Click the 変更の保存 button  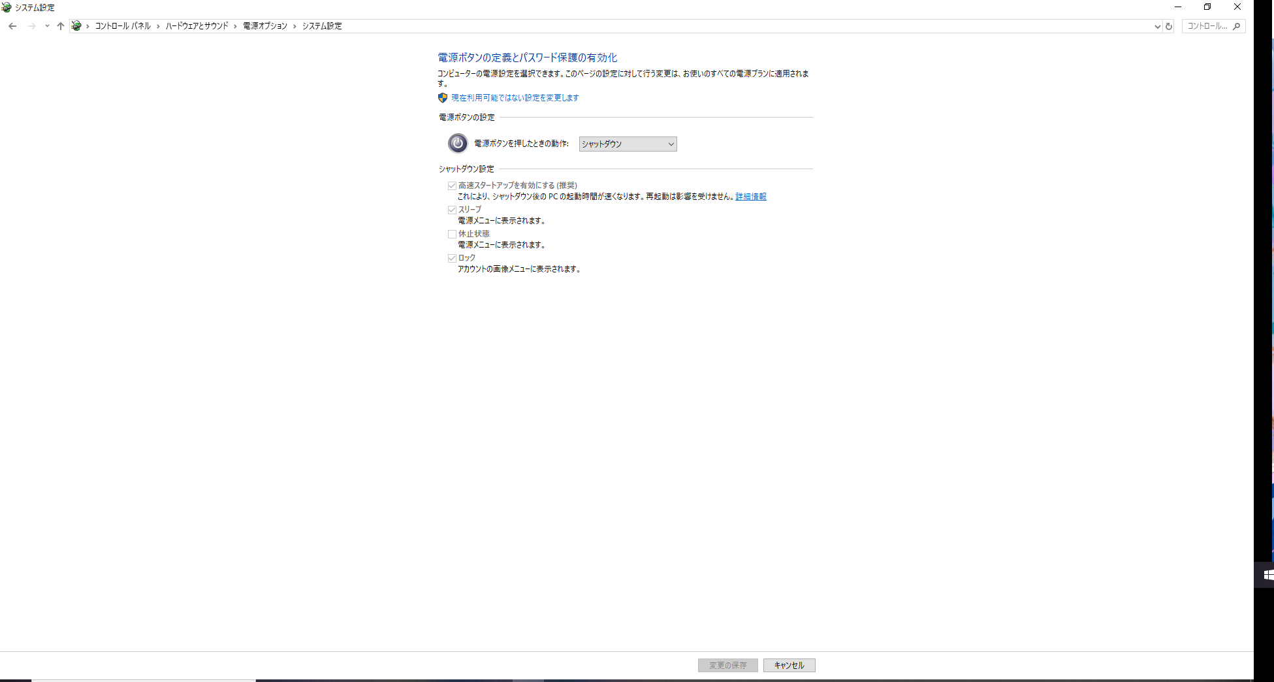(728, 665)
